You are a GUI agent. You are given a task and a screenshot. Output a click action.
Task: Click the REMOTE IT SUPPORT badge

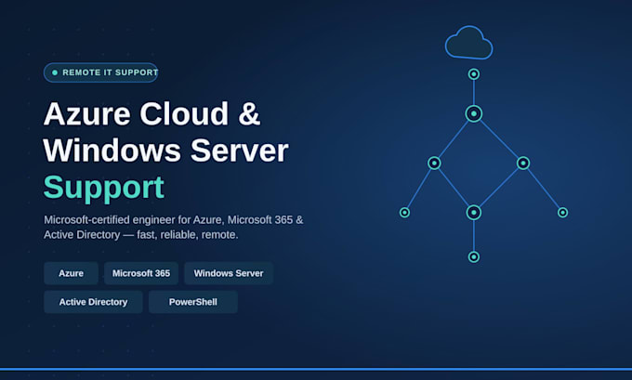pos(100,72)
